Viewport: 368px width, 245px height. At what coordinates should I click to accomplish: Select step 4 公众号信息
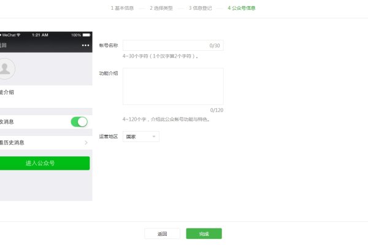coord(242,8)
